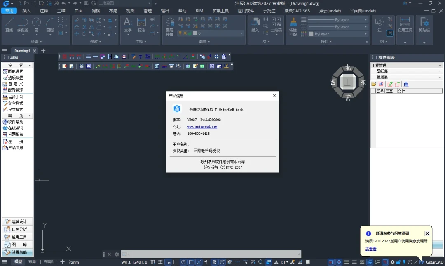
Task: Click 产品信息 in the toolbox
Action: [x=13, y=148]
